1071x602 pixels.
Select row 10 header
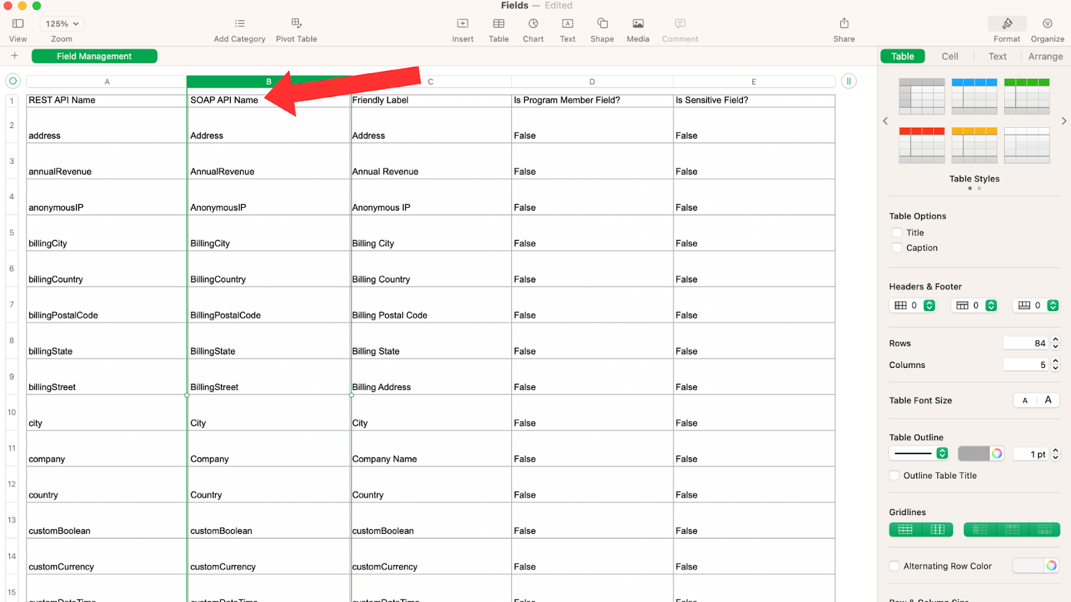[12, 412]
